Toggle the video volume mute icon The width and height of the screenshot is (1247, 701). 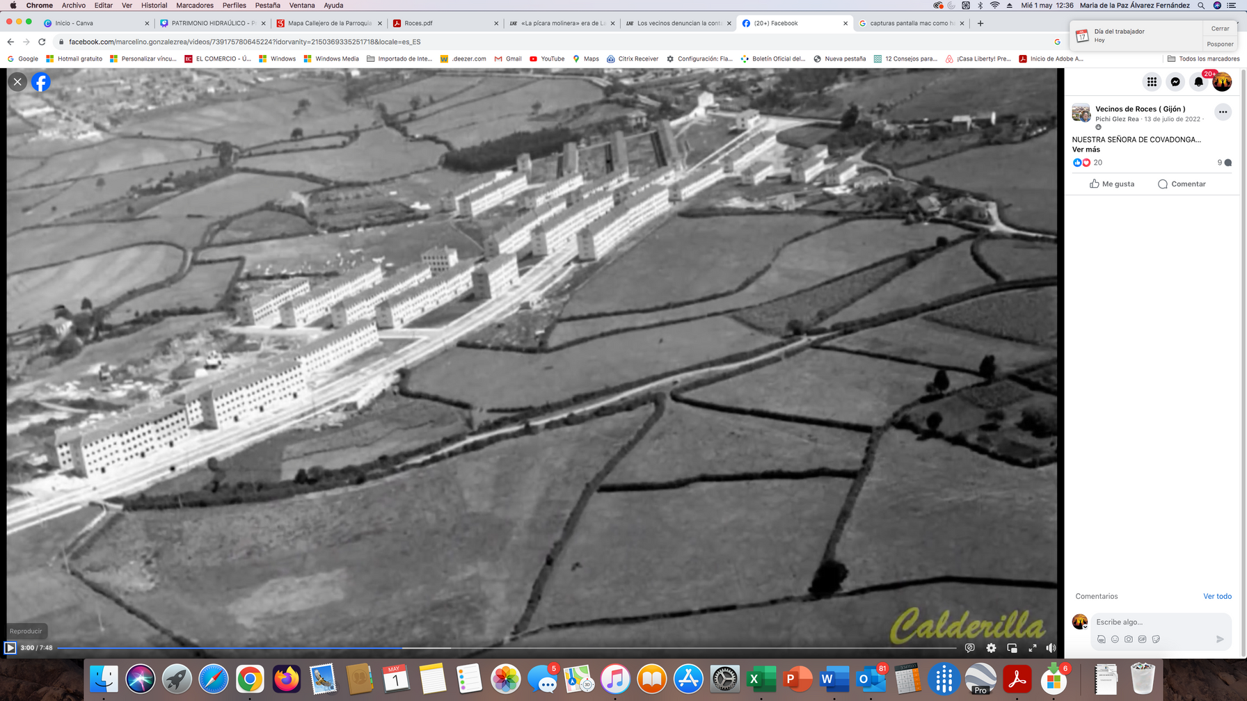[x=1051, y=648]
